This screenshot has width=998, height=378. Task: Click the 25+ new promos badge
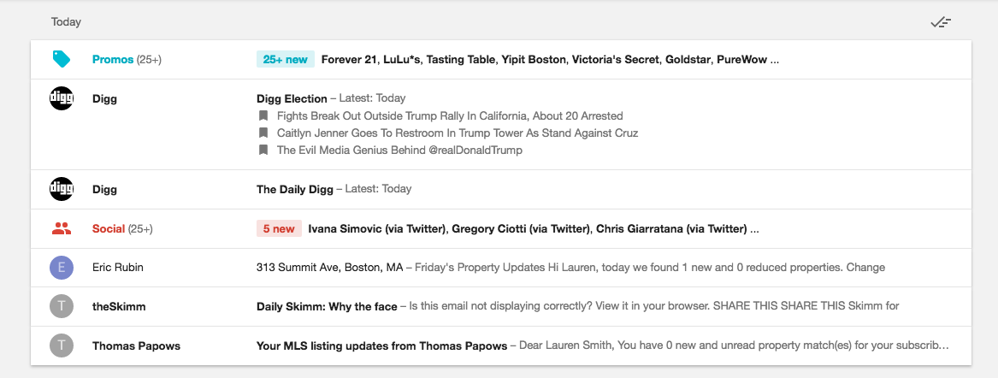point(286,60)
